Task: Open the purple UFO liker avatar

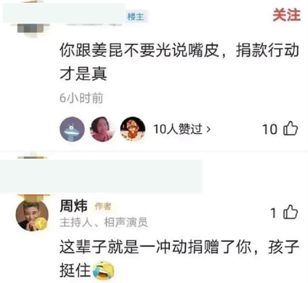Action: click(x=72, y=129)
